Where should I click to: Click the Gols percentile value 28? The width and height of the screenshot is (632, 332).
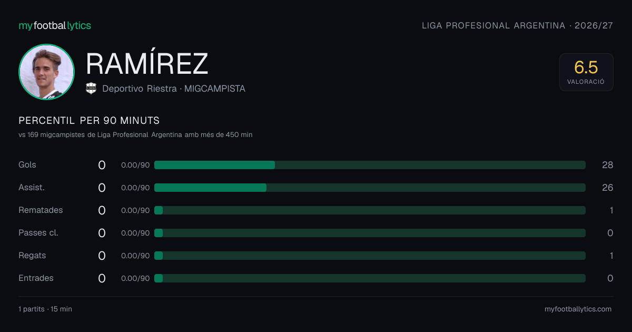tap(607, 165)
